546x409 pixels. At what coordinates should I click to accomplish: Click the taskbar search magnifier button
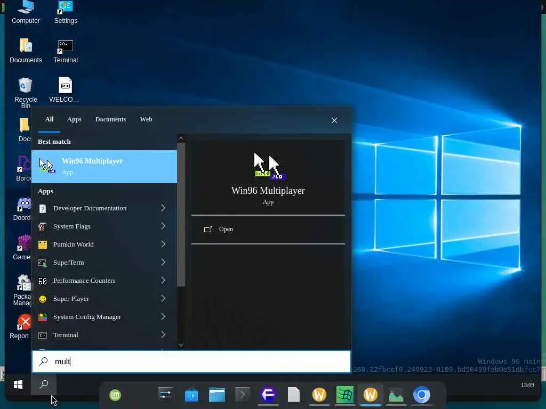44,385
